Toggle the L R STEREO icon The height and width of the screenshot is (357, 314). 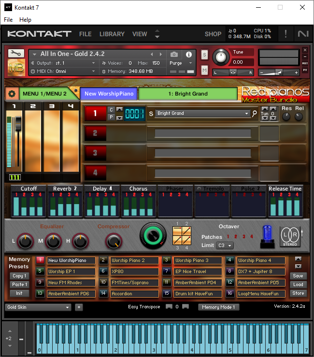[290, 236]
